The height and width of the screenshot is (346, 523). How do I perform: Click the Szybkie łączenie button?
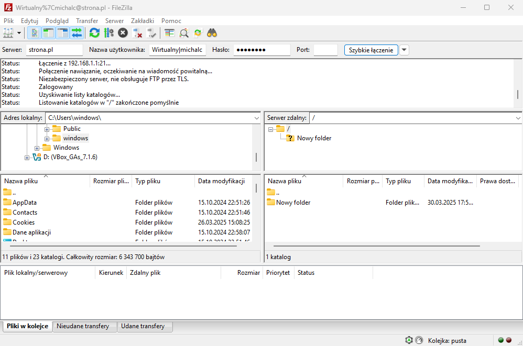pyautogui.click(x=371, y=50)
